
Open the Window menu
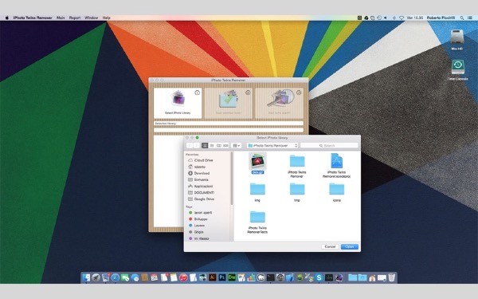tap(91, 18)
